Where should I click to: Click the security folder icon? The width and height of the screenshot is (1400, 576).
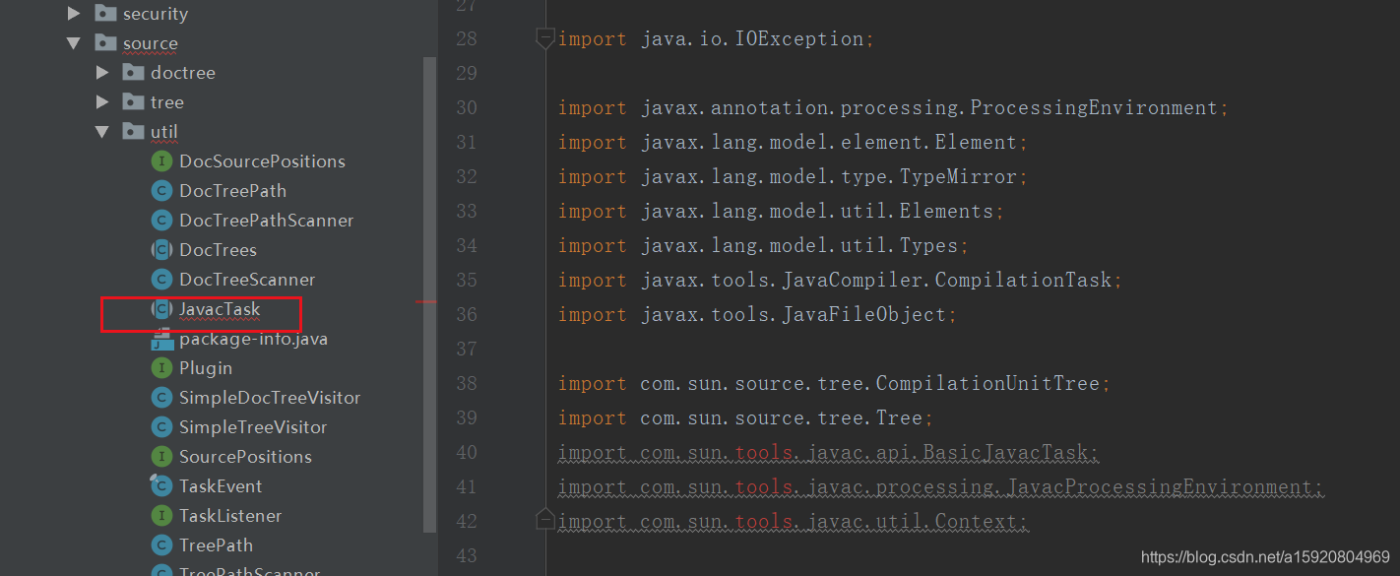pyautogui.click(x=105, y=14)
